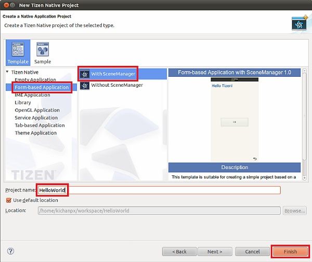Select OpenGL Application template

[x=37, y=110]
